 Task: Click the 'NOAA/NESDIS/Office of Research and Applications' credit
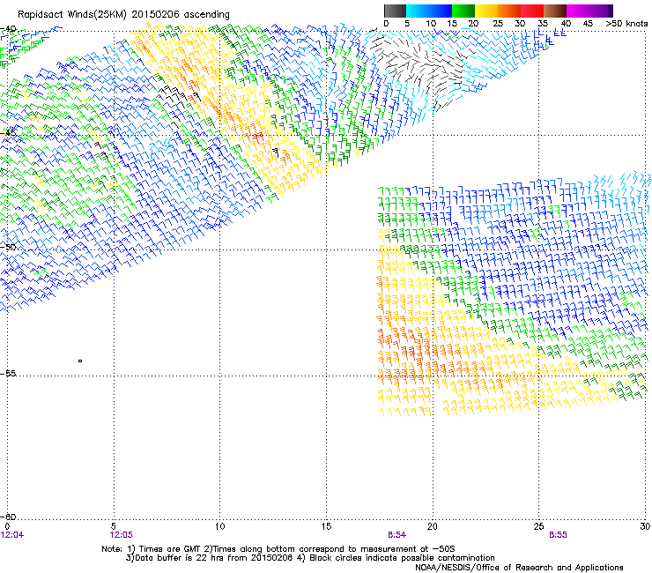tap(519, 568)
